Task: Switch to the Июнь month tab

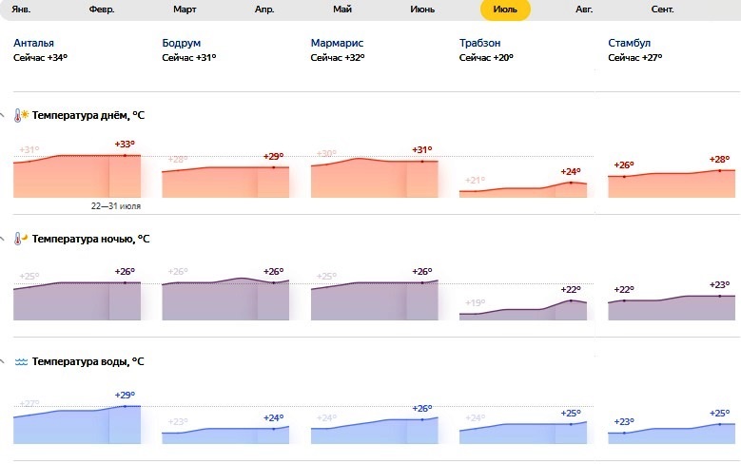Action: (422, 10)
